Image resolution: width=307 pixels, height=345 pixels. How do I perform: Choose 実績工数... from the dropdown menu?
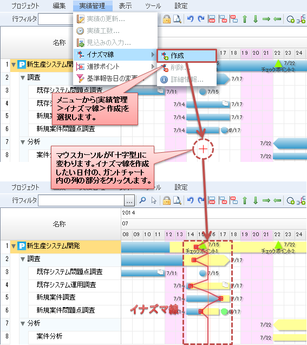[115, 31]
